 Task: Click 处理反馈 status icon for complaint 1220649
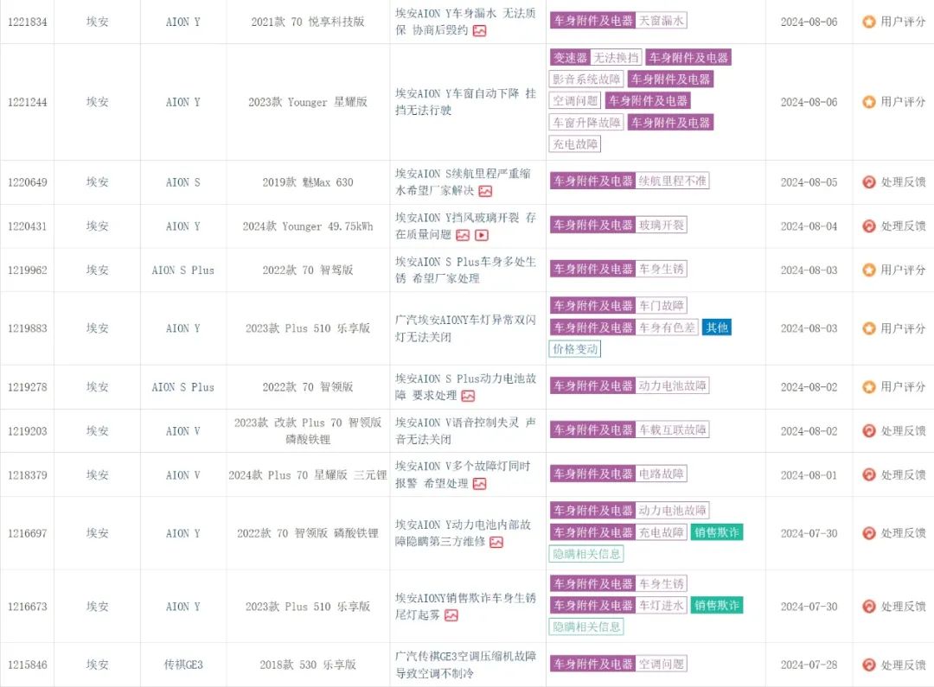tap(869, 182)
